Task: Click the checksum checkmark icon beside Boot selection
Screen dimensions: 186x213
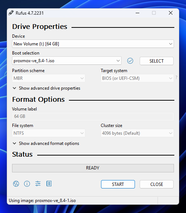Action: 130,61
